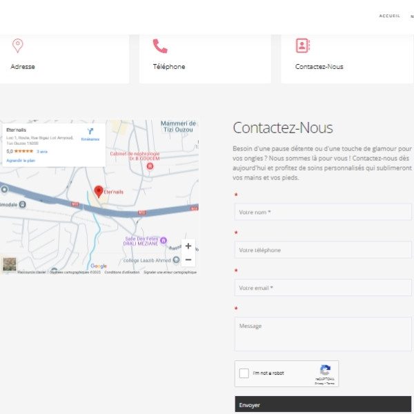Click the reCAPTCHA logo

325,370
